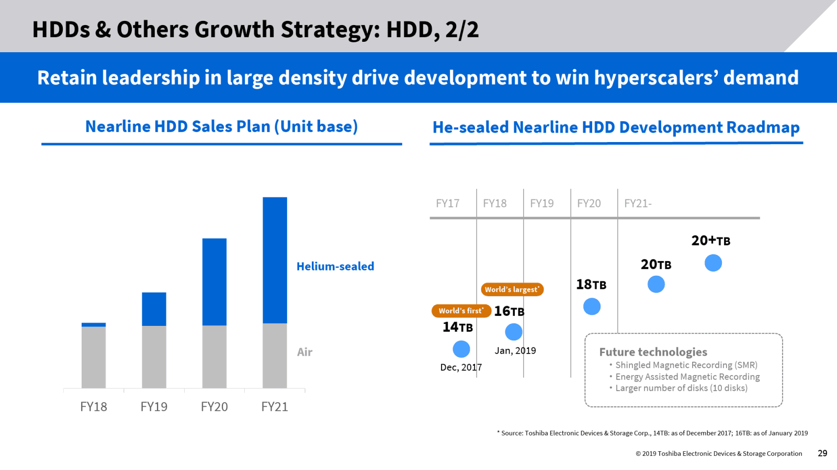
Task: Click the 'FY21' bar chart axis label
Action: click(x=275, y=407)
